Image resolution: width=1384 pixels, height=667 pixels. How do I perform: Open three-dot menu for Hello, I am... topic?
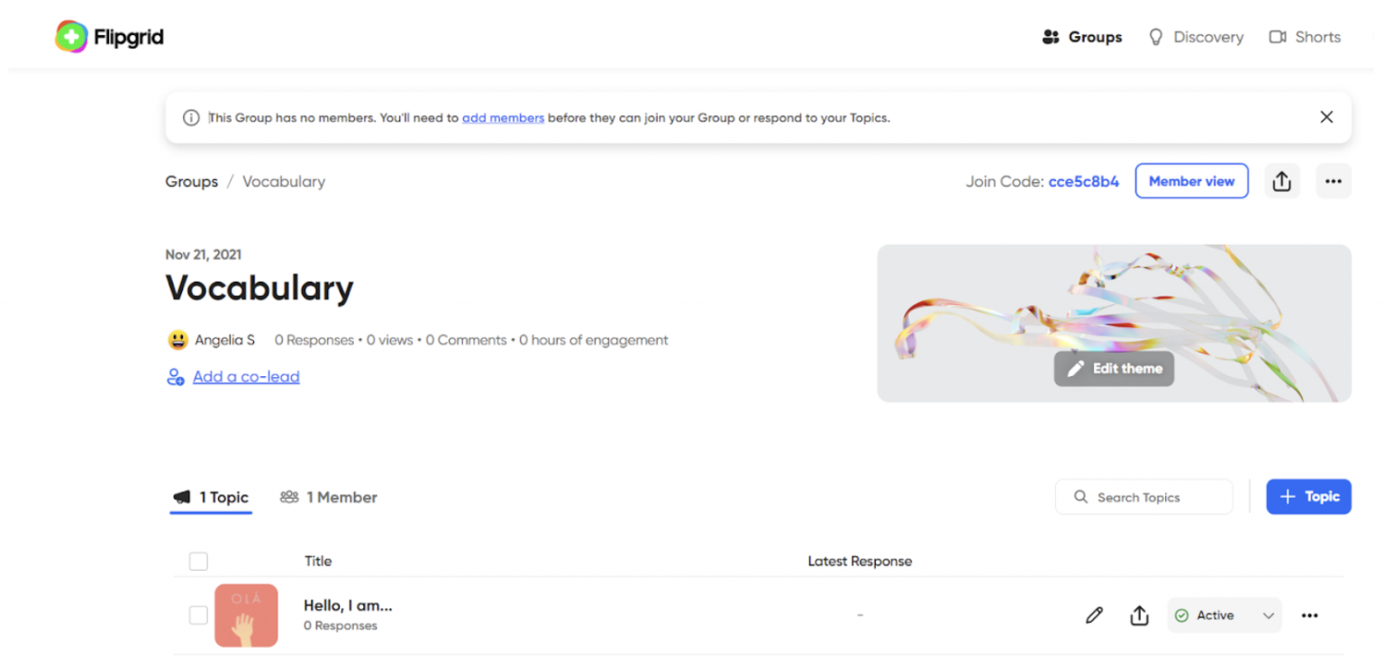1309,616
